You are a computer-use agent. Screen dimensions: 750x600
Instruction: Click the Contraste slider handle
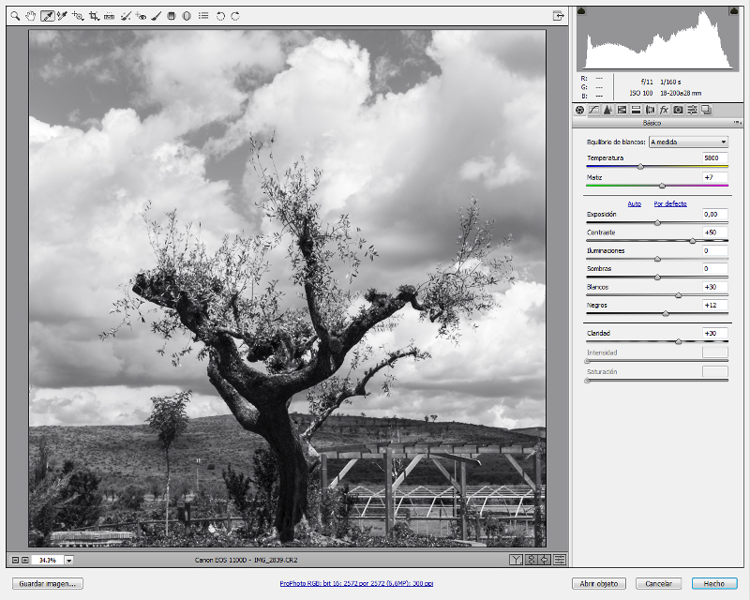tap(693, 241)
